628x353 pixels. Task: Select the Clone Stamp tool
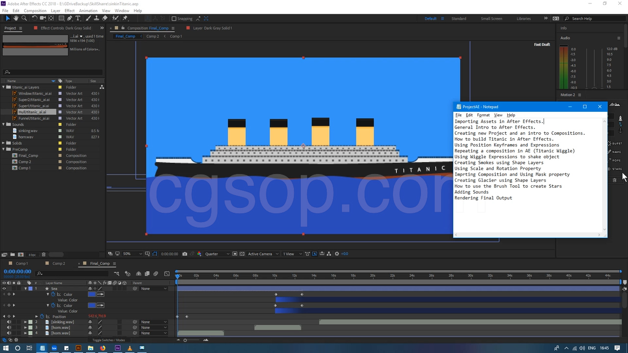[97, 19]
